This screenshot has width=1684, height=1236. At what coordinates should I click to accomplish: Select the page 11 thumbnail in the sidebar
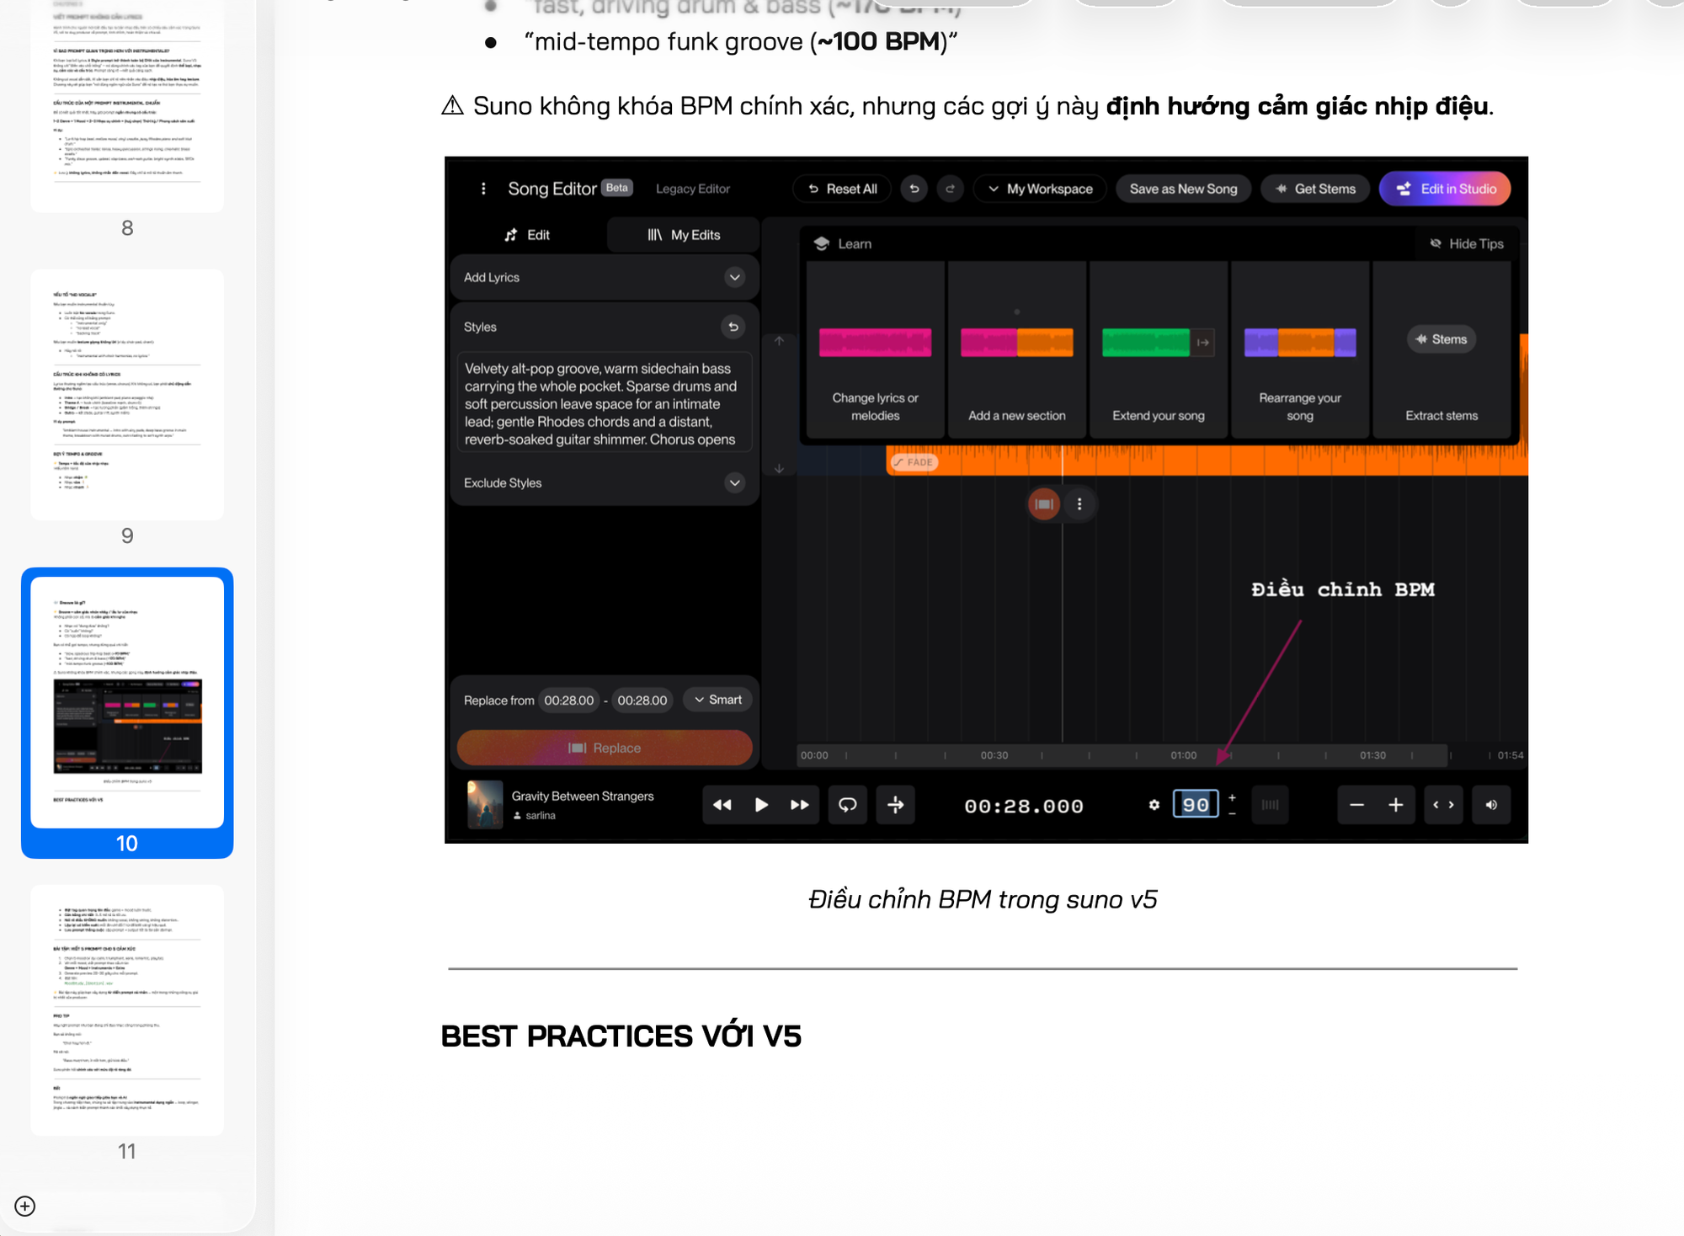coord(127,1010)
